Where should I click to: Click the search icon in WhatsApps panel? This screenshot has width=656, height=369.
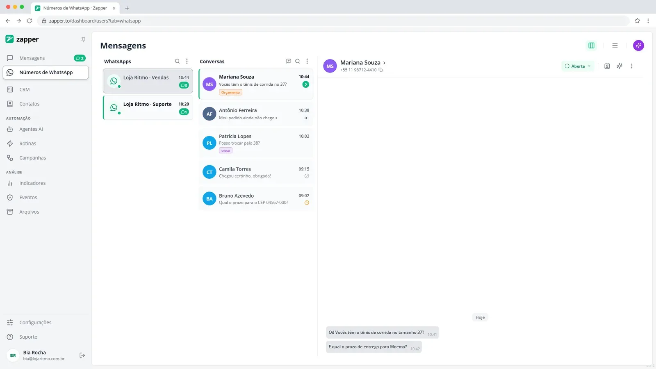pyautogui.click(x=177, y=61)
